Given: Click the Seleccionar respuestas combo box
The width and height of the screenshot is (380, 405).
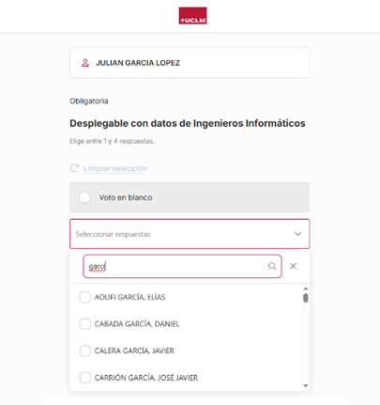Looking at the screenshot, I should click(x=190, y=234).
